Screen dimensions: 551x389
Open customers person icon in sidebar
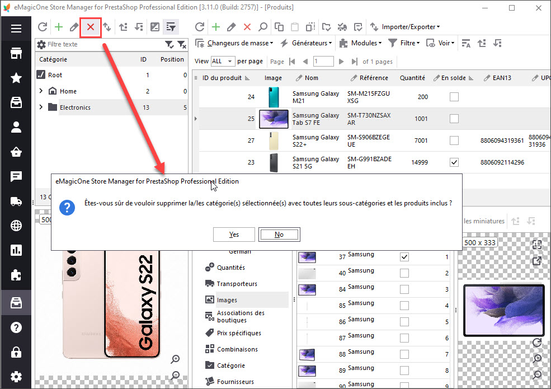16,127
